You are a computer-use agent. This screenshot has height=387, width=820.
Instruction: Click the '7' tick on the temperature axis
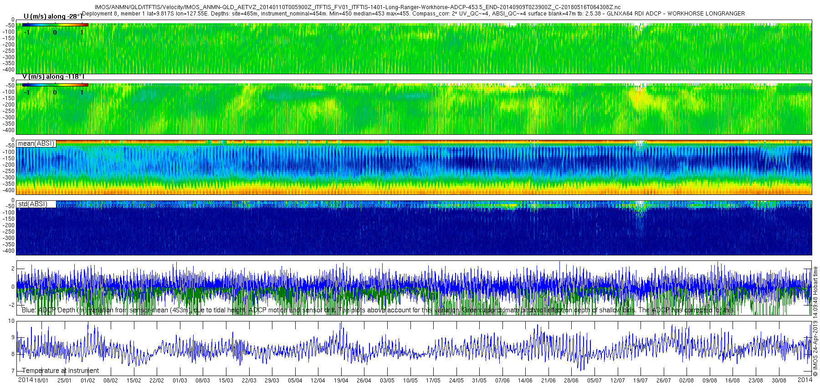pyautogui.click(x=13, y=371)
